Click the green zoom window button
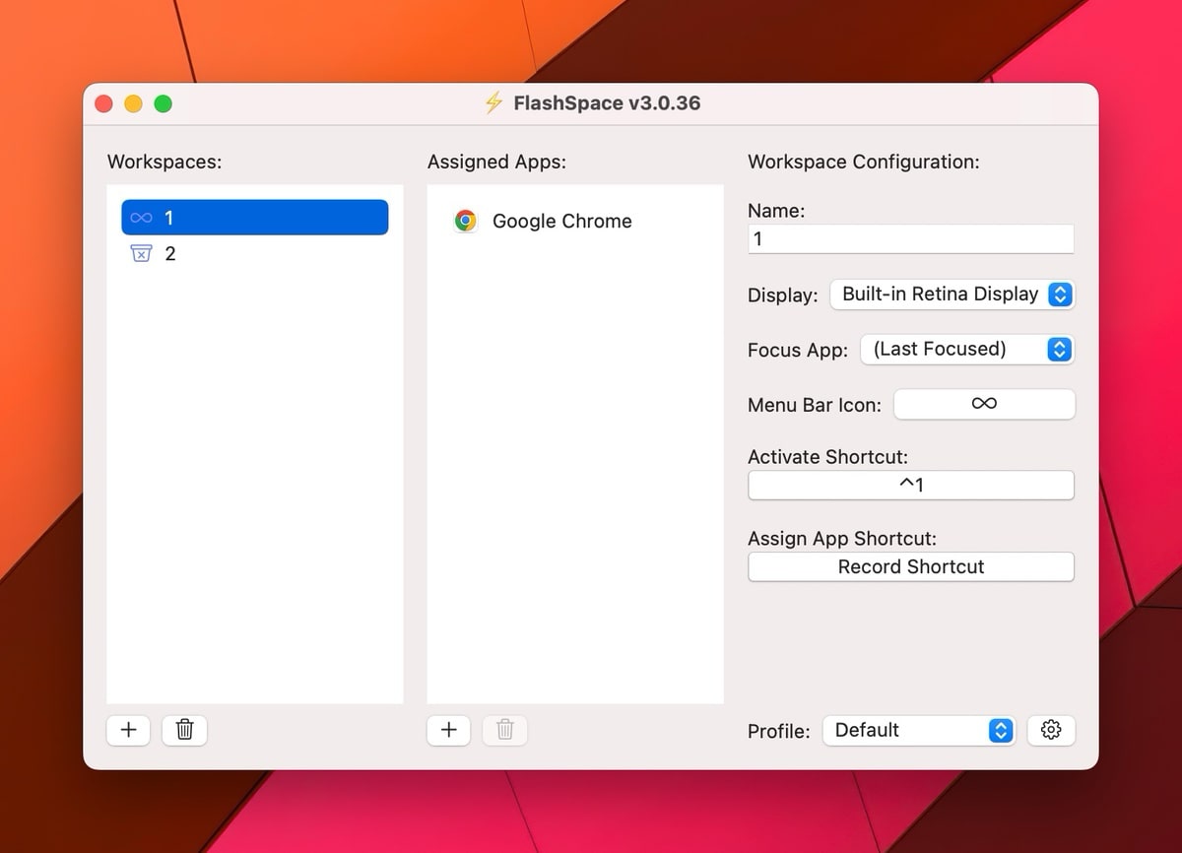Viewport: 1182px width, 853px height. click(164, 103)
